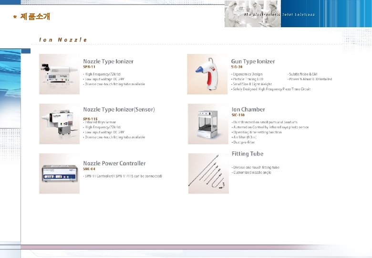This screenshot has width=372, height=258.
Task: Click 'Automation Control by infrared rays photo sensor'
Action: click(x=270, y=127)
